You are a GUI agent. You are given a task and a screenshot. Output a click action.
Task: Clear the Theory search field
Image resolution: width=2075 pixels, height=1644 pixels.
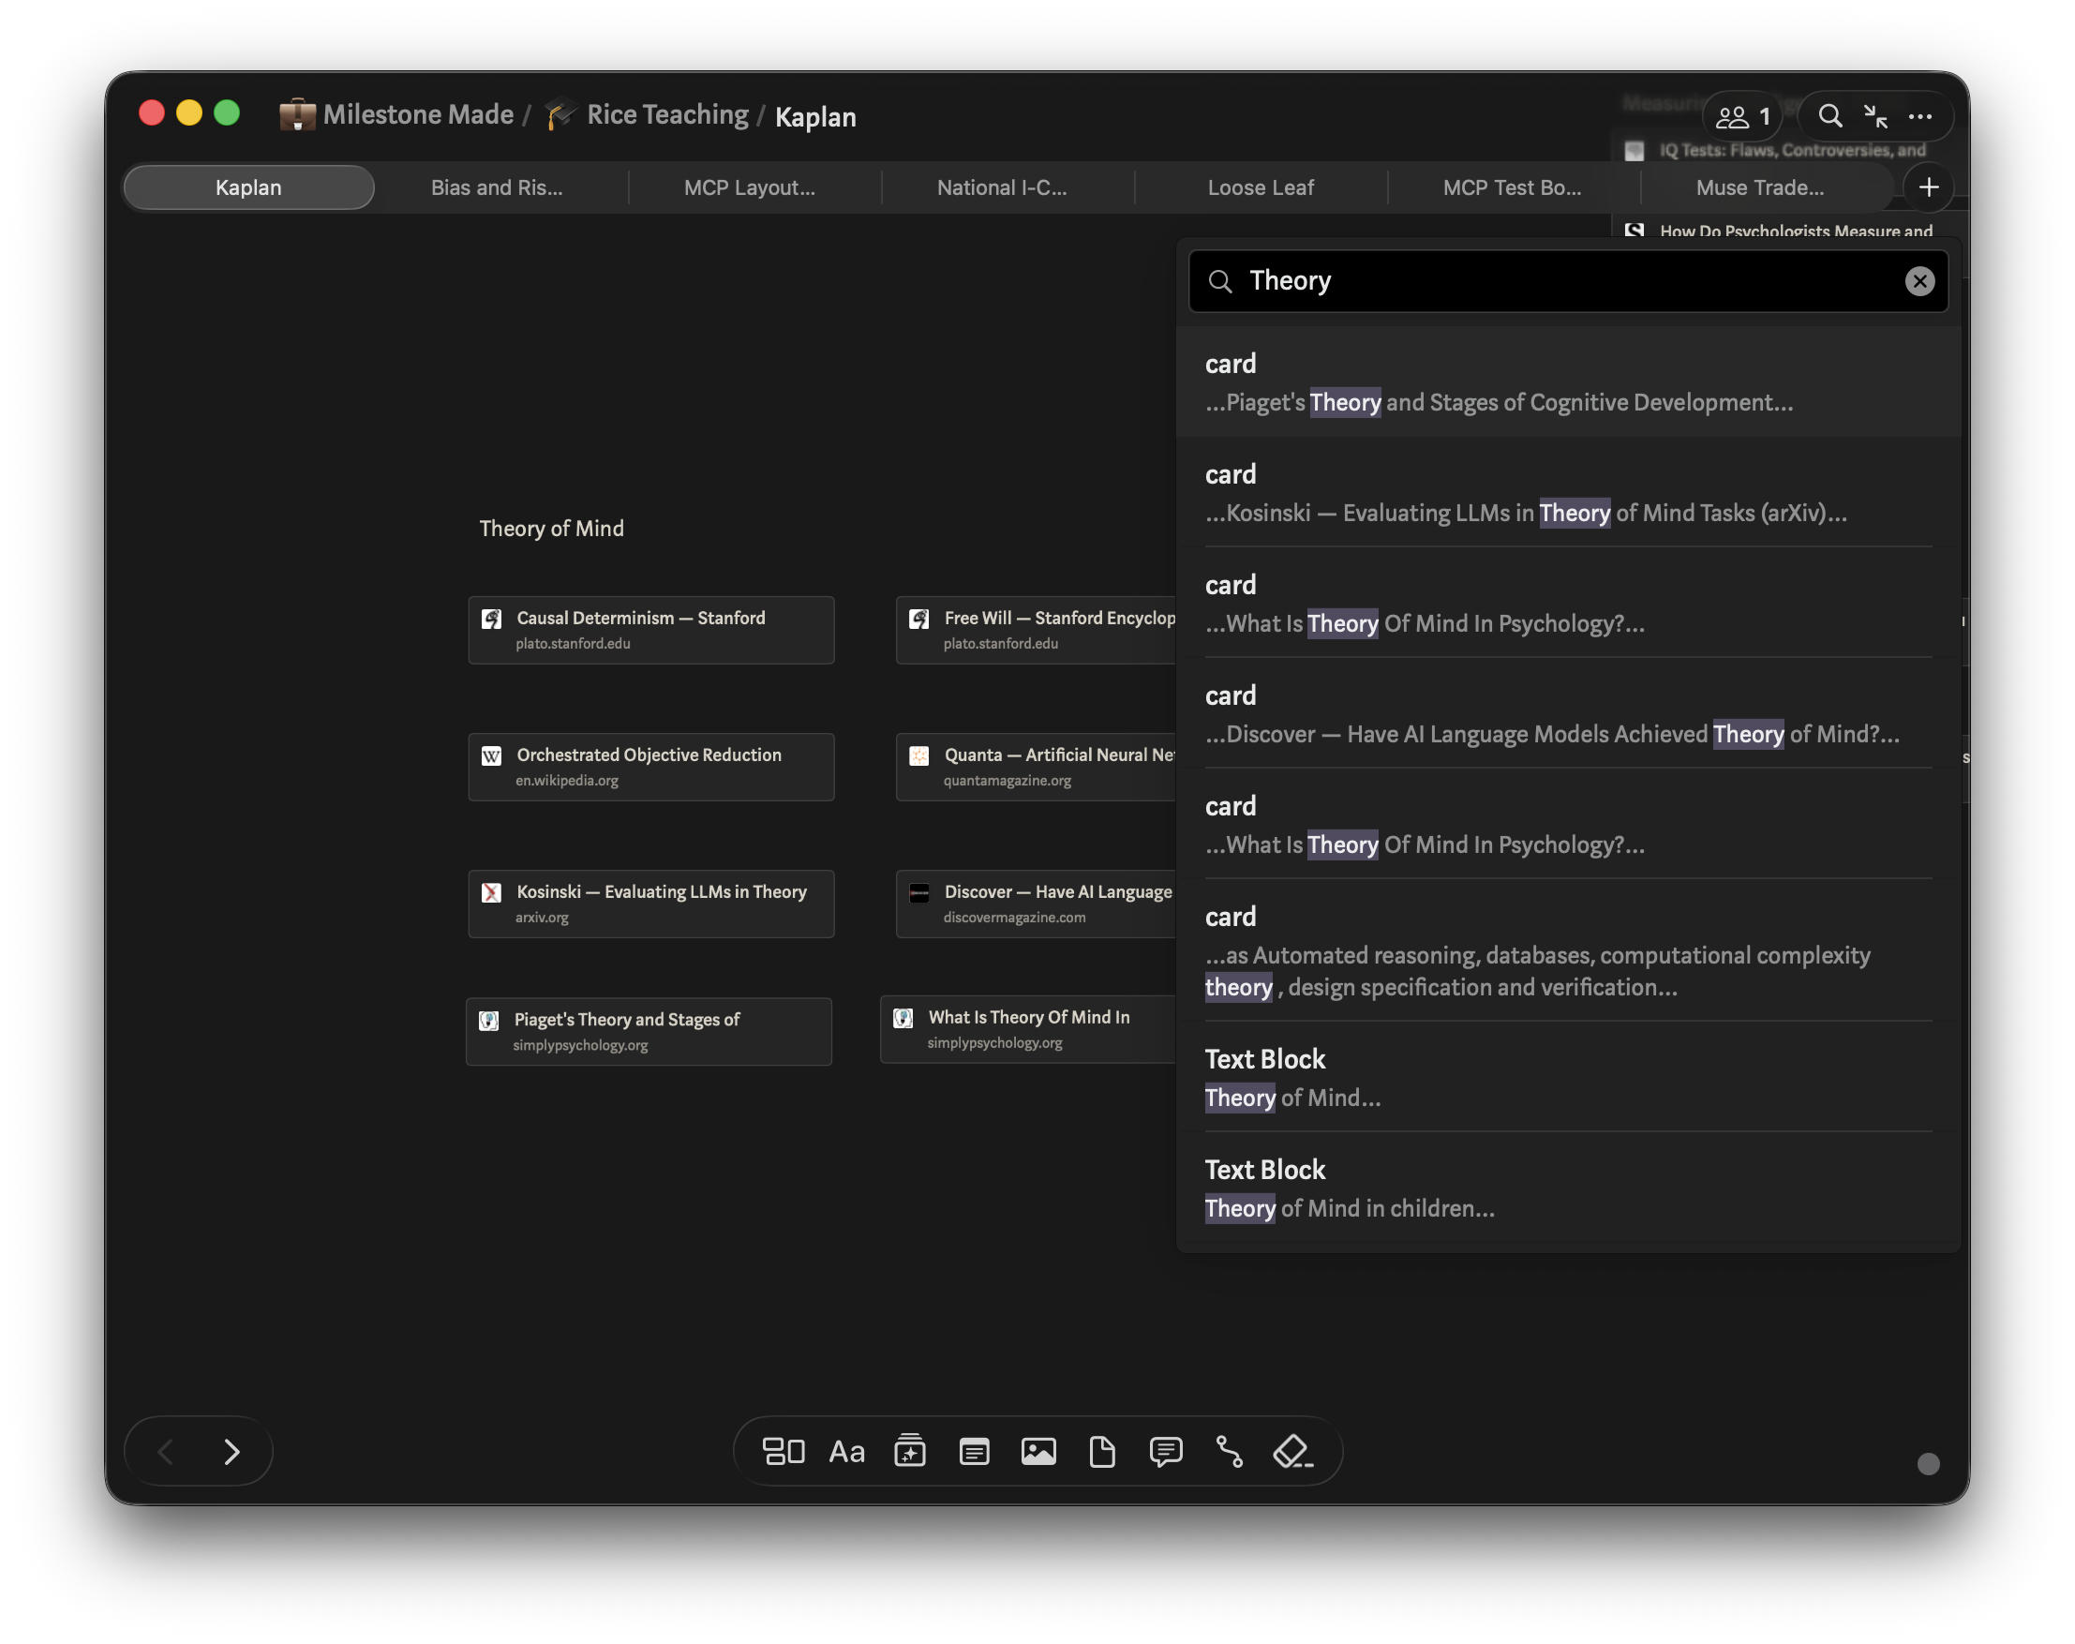click(x=1919, y=281)
